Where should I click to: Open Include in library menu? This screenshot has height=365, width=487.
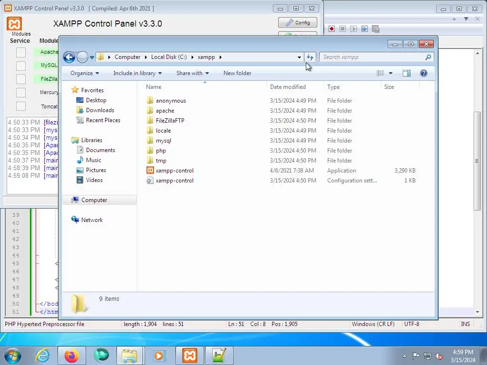click(137, 73)
